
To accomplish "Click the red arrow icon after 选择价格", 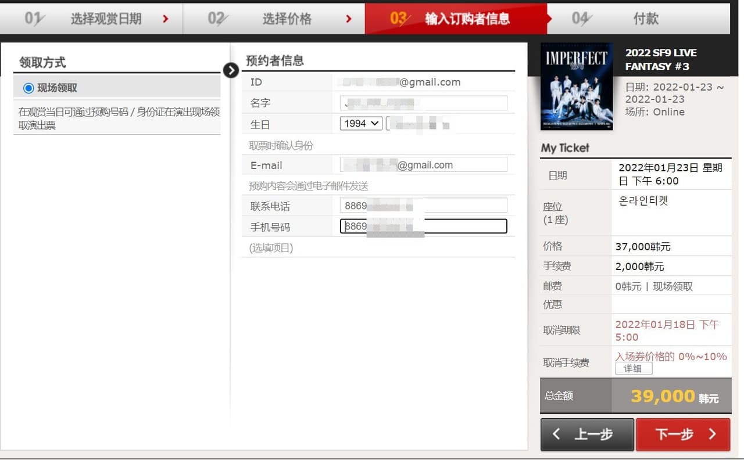I will point(349,18).
